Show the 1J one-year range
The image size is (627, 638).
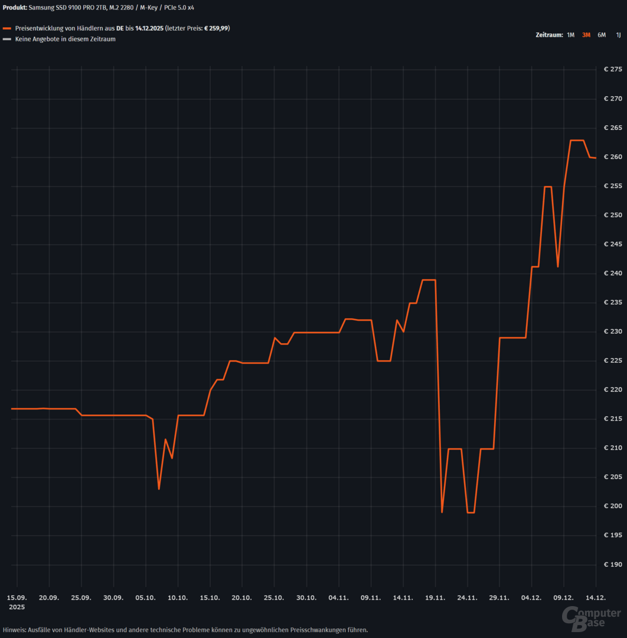pos(618,35)
